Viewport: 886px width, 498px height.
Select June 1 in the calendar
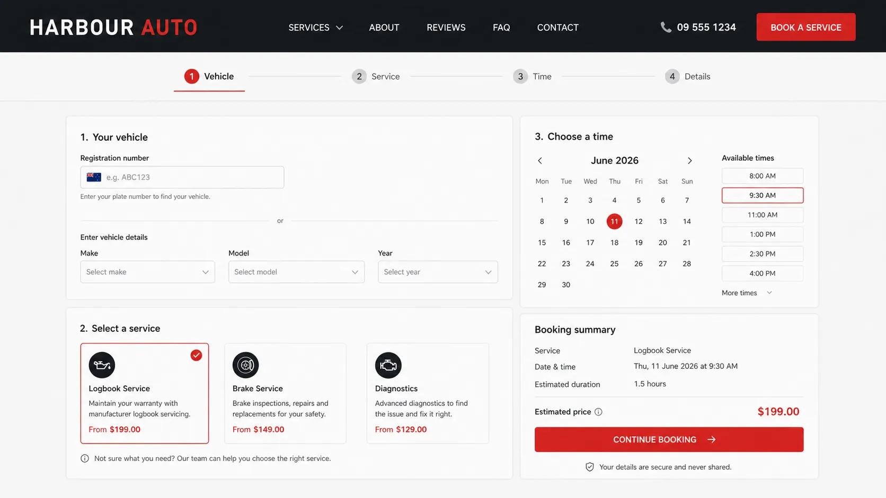[x=542, y=200]
